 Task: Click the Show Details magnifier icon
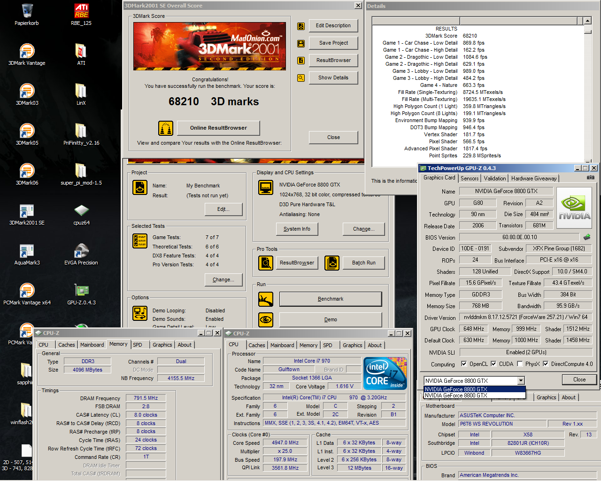point(301,78)
